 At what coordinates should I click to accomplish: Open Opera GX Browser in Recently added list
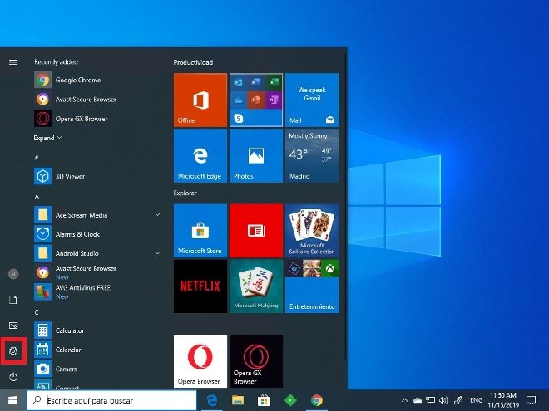pyautogui.click(x=97, y=119)
